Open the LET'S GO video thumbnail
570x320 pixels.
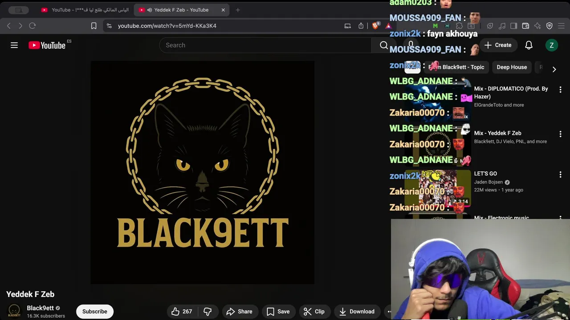point(437,188)
